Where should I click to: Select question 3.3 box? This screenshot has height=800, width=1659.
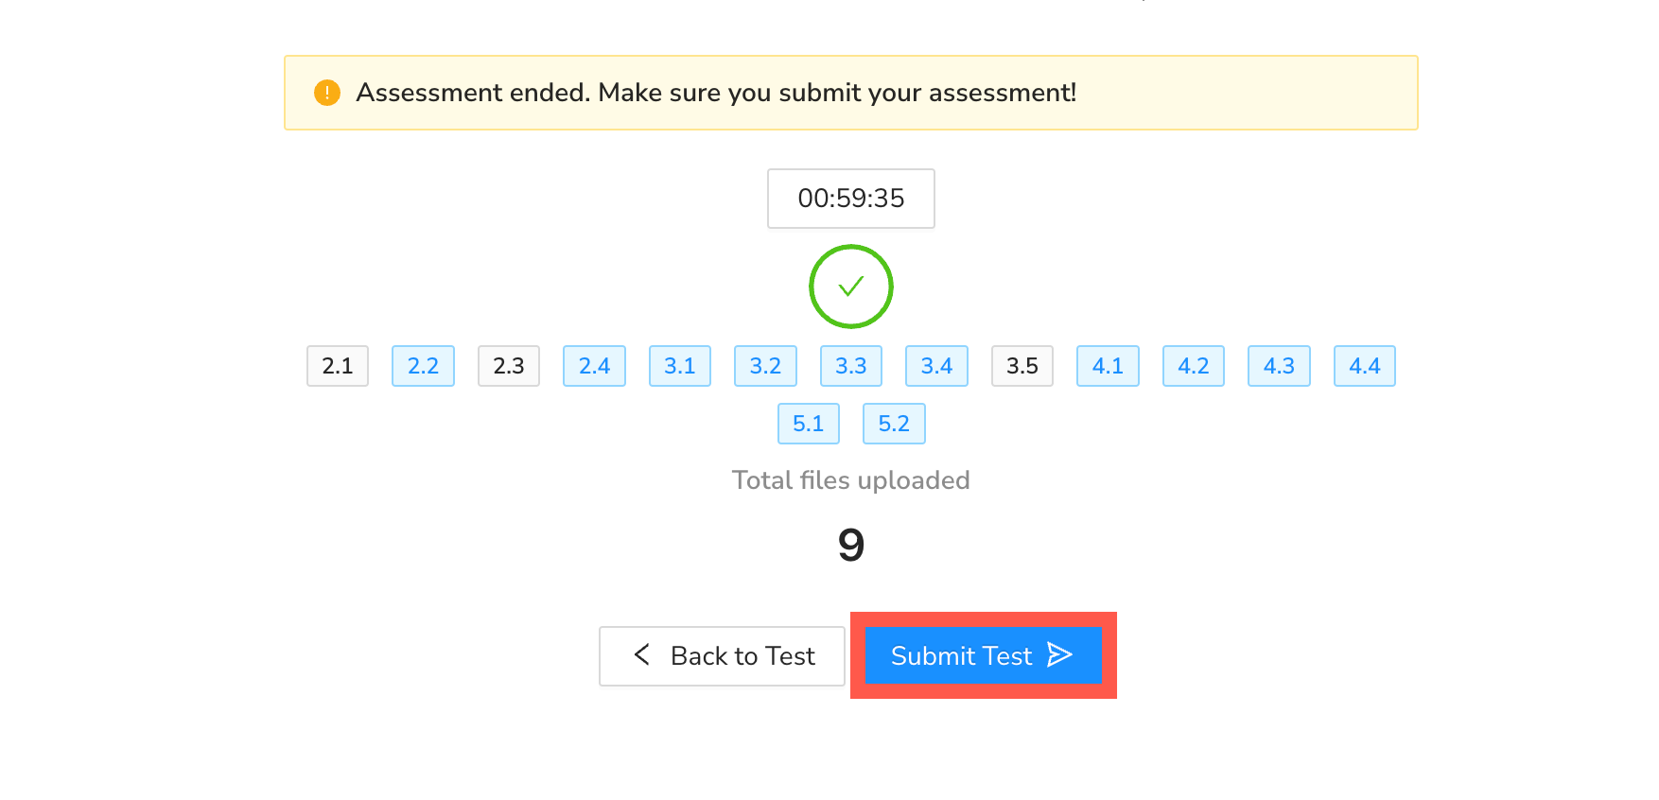point(851,366)
